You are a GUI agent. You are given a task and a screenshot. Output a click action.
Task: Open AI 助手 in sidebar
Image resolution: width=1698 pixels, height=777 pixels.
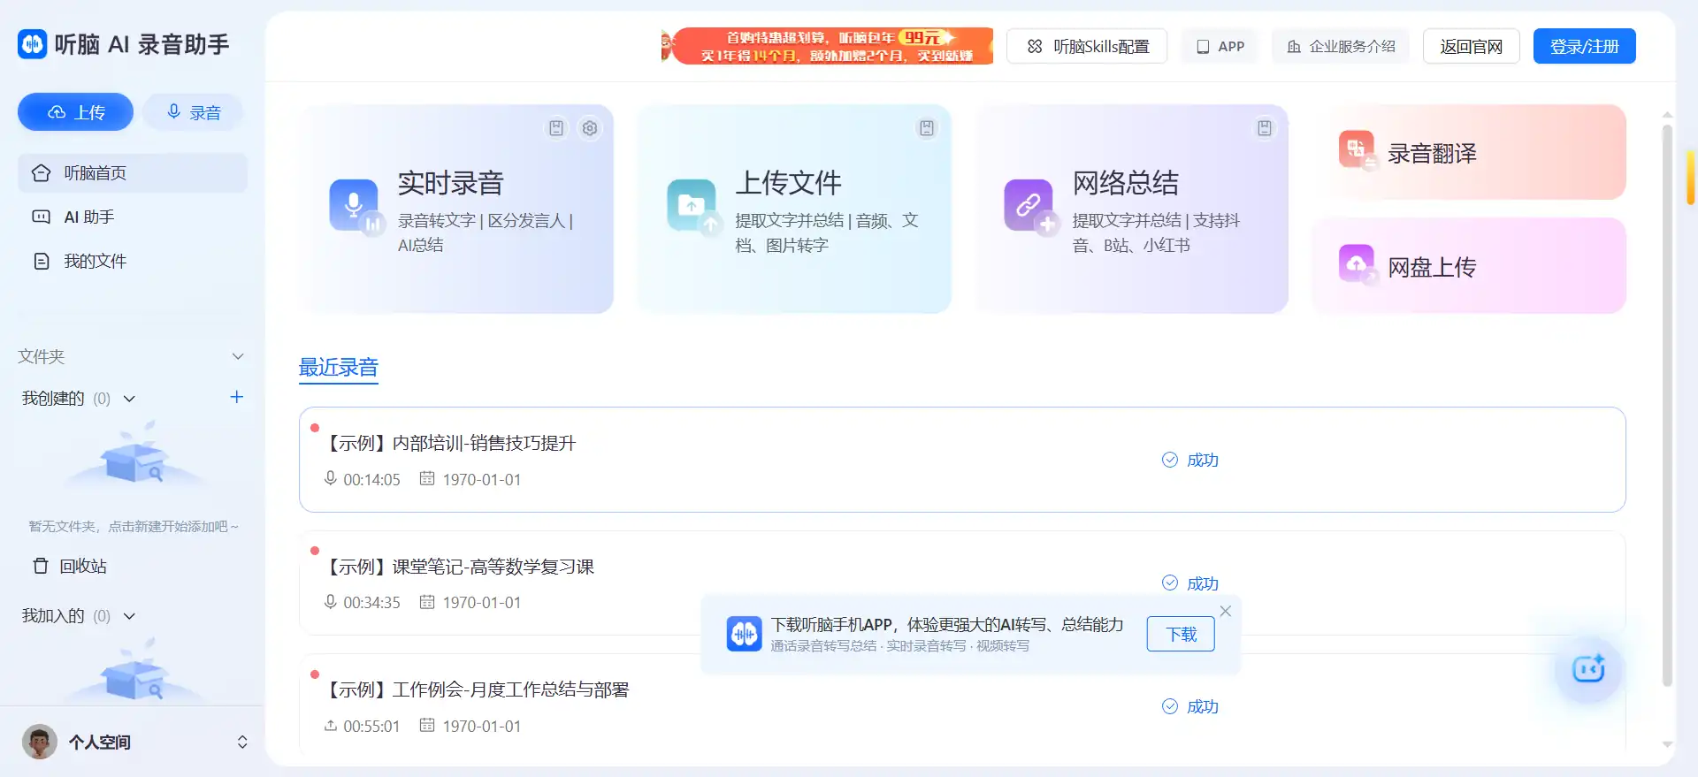[x=133, y=217]
